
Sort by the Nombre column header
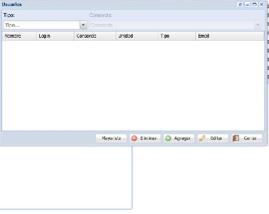point(19,36)
